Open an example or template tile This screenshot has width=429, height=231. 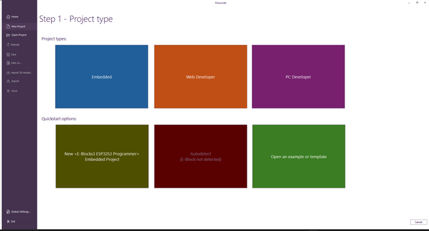click(299, 156)
